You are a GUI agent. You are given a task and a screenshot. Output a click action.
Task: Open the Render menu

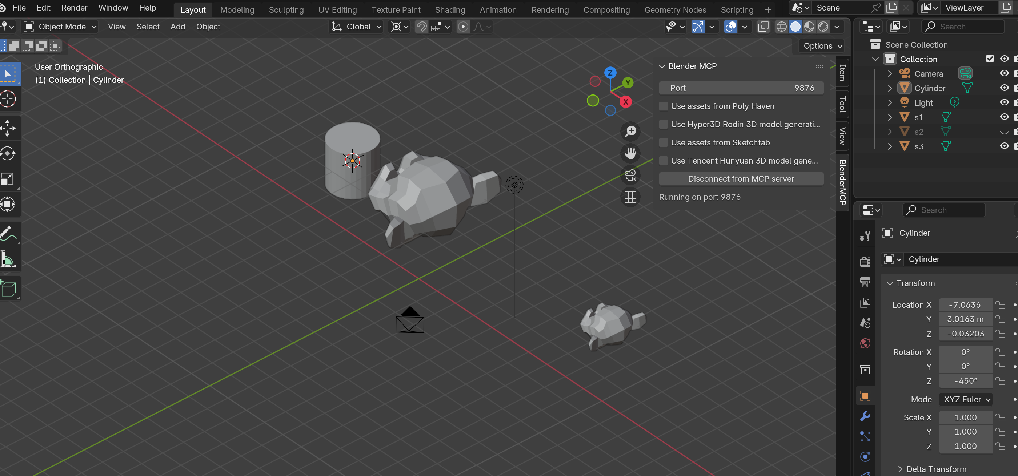(x=74, y=8)
